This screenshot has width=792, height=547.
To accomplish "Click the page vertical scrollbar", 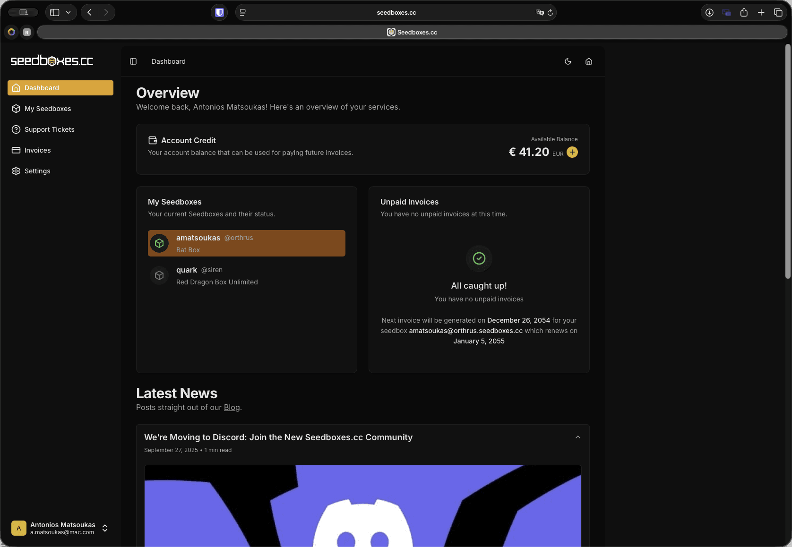I will (x=788, y=161).
